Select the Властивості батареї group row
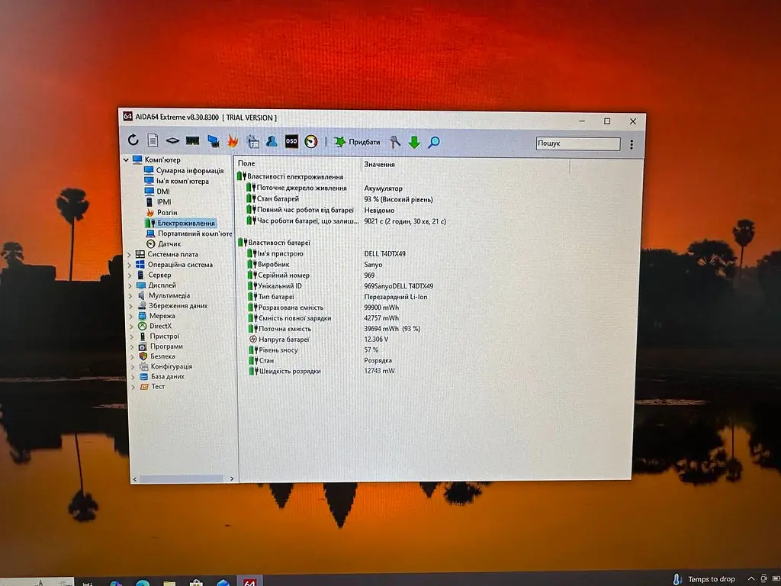This screenshot has height=586, width=781. [275, 243]
